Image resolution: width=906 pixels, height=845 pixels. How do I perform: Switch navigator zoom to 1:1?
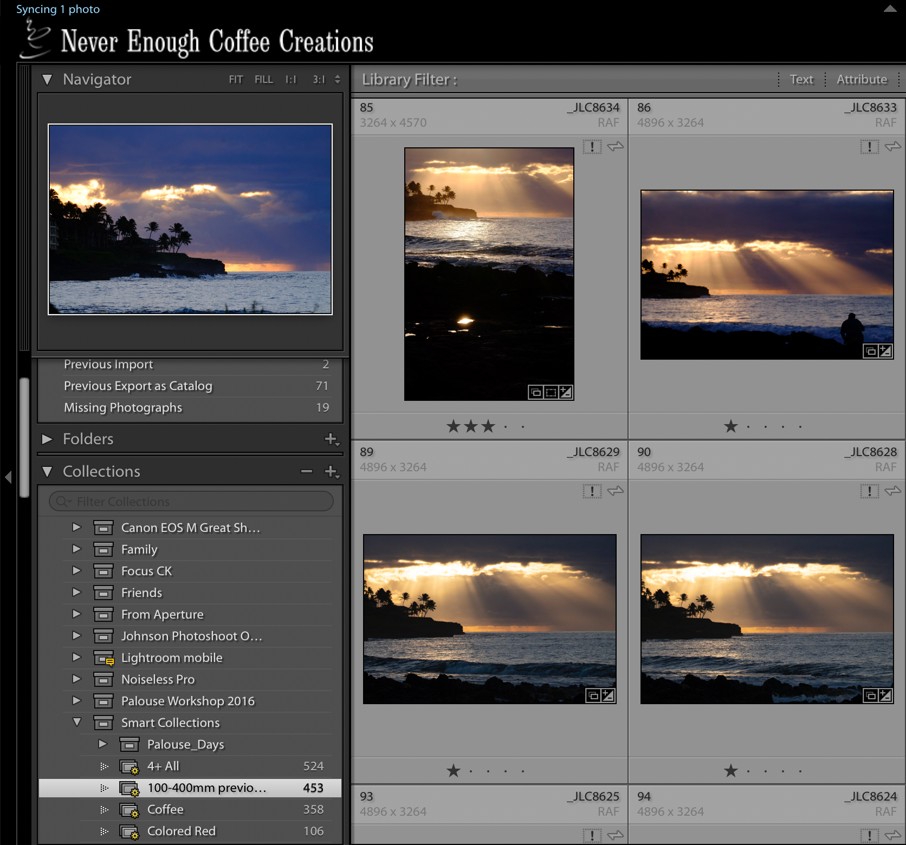click(291, 80)
